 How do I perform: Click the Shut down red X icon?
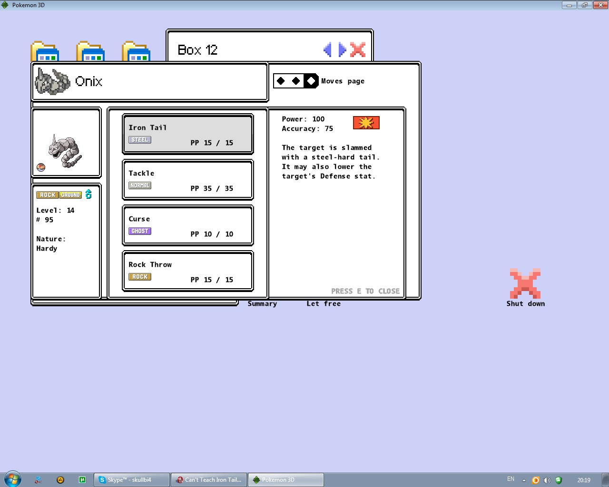point(525,283)
